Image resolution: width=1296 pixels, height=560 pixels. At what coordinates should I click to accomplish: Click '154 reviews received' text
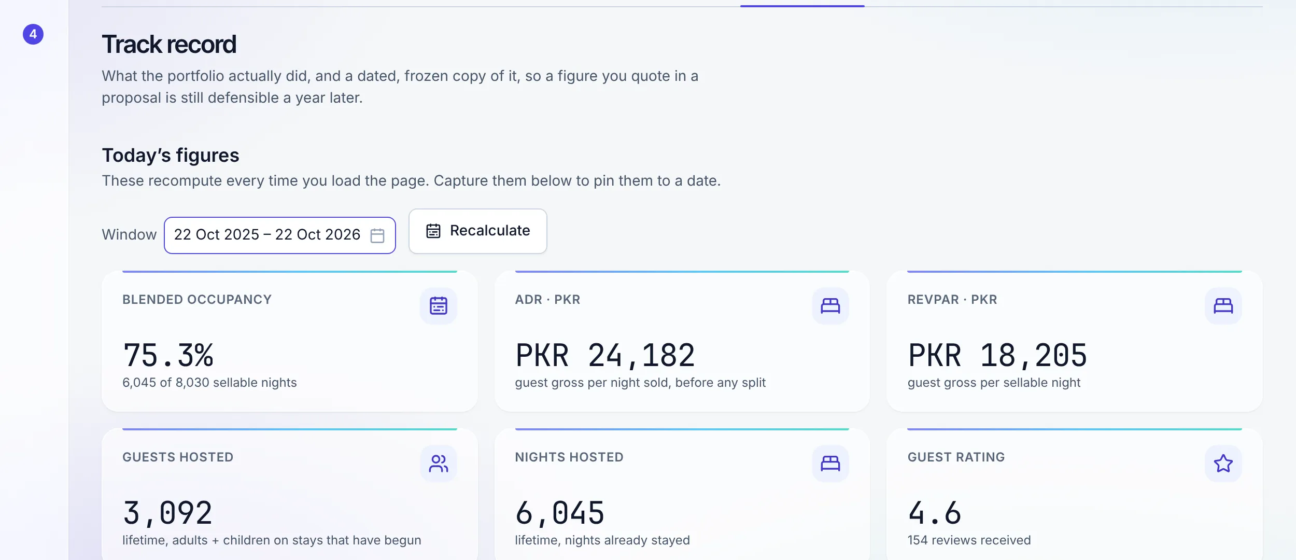click(x=969, y=540)
